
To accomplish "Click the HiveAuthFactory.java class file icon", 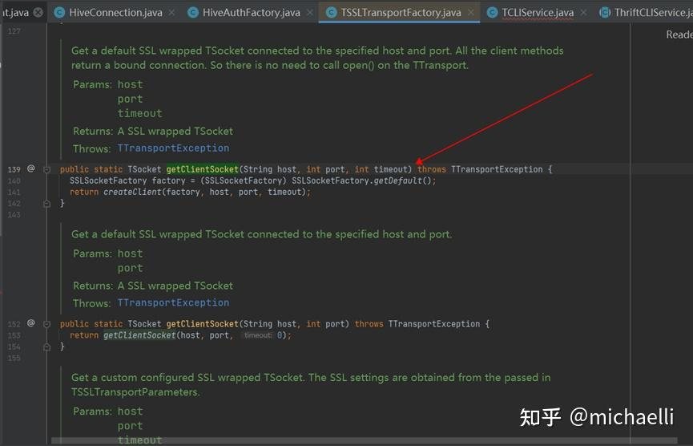I will coord(193,12).
